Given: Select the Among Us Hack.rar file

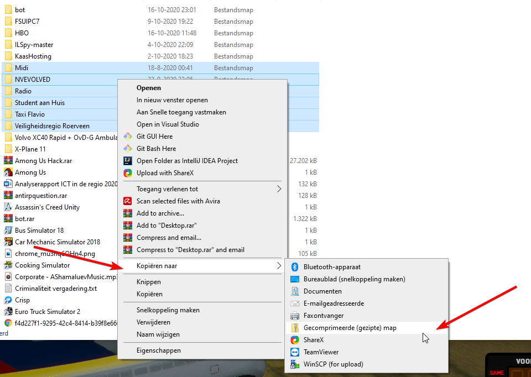Looking at the screenshot, I should (43, 161).
